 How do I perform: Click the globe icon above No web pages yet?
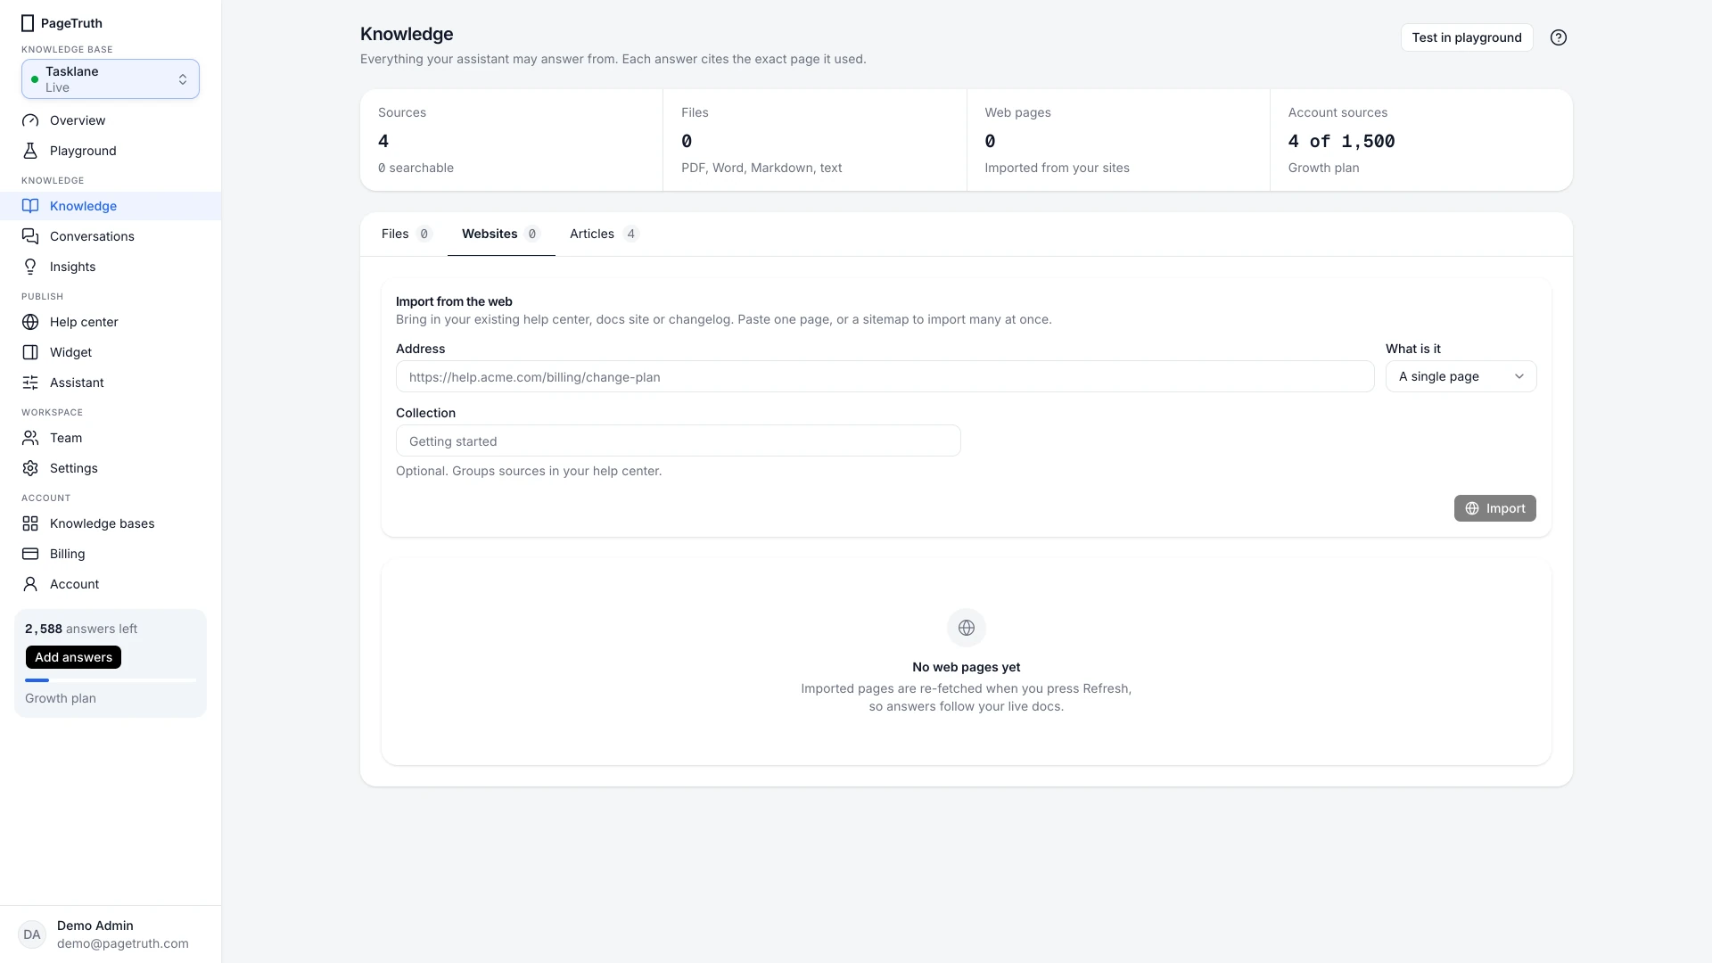click(966, 628)
